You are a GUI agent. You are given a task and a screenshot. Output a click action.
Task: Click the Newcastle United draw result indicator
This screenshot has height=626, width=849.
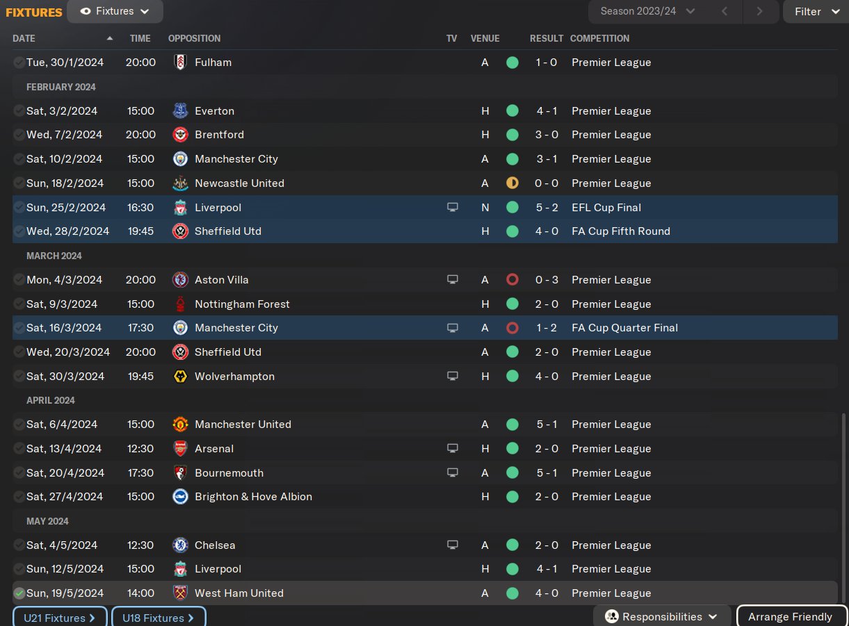[x=512, y=183]
